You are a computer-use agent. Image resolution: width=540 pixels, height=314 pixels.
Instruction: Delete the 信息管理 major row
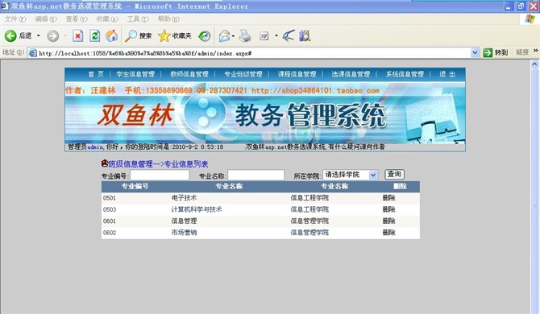(388, 221)
